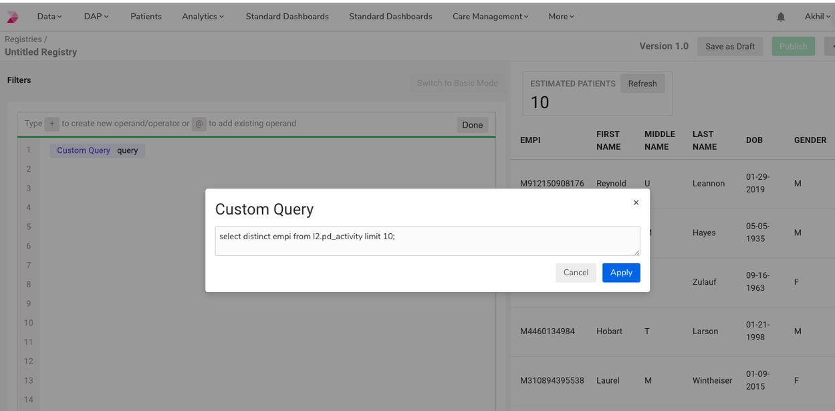This screenshot has height=411, width=835.
Task: Open the first Standard Dashboards menu item
Action: click(x=287, y=17)
